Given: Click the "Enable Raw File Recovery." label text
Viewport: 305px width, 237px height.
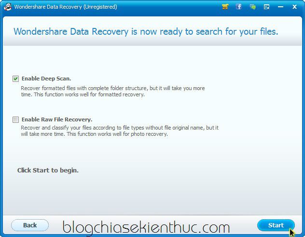Looking at the screenshot, I should (x=57, y=119).
